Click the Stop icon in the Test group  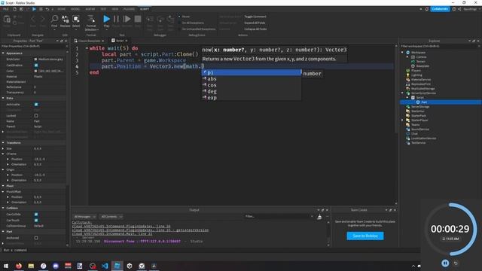[138, 19]
